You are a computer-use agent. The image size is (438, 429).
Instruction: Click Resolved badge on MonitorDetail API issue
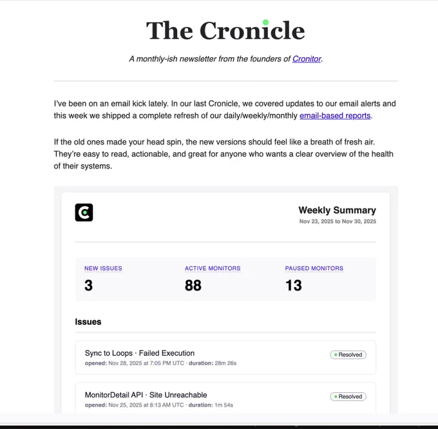(348, 396)
